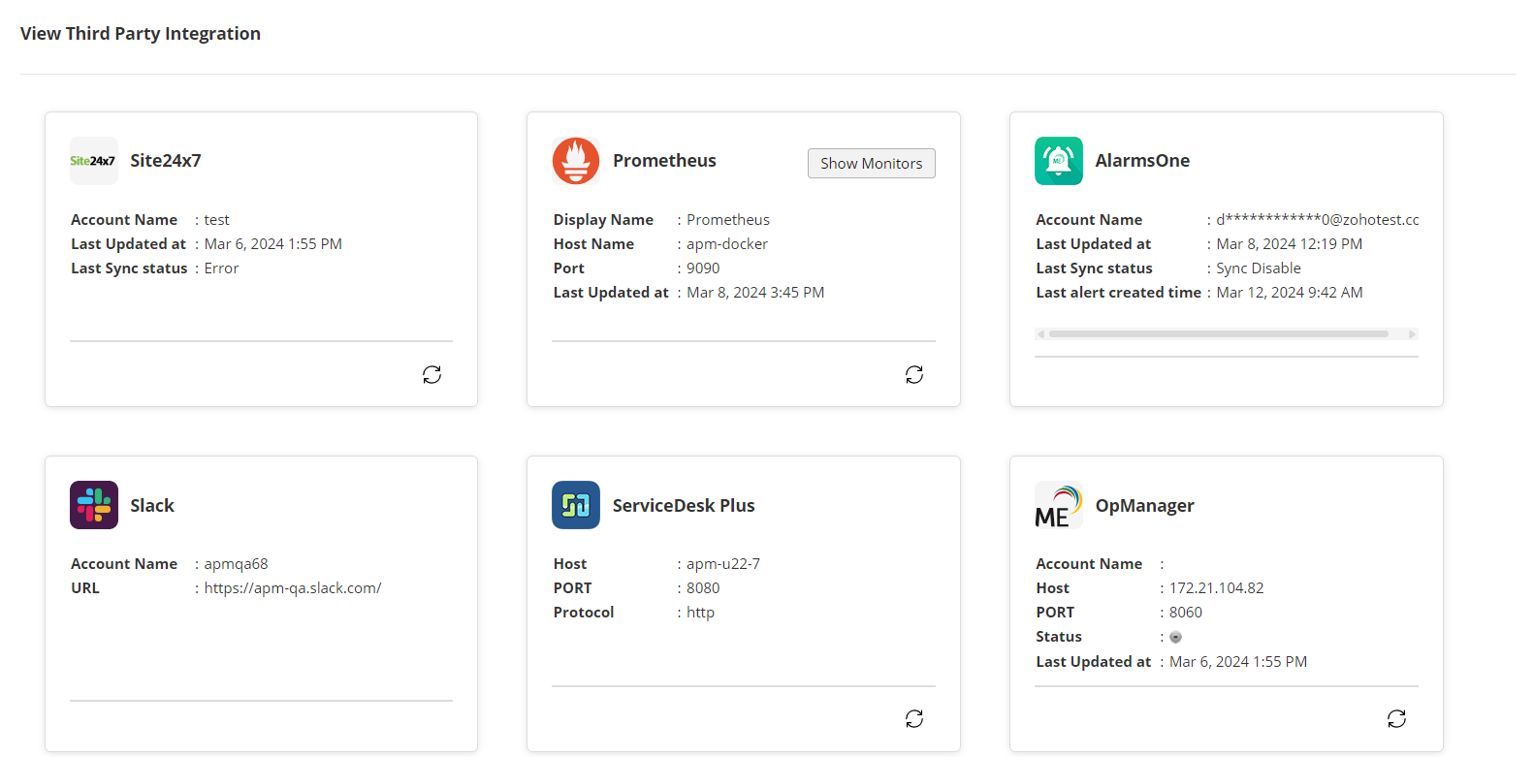Click the Site24x7 logo icon
1534x757 pixels.
[93, 161]
